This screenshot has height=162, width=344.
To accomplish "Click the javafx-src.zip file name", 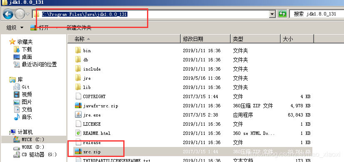I will 100,106.
